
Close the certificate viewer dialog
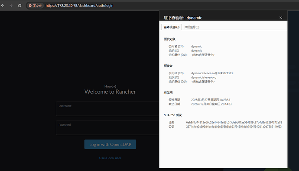coord(281,18)
